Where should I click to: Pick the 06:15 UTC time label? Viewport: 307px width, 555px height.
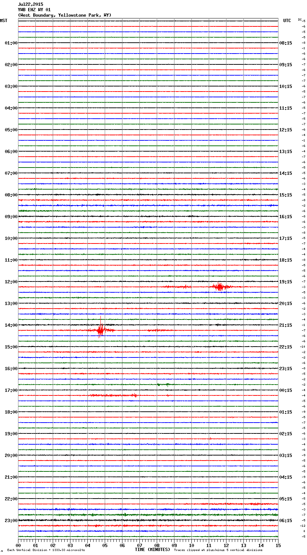click(x=286, y=521)
